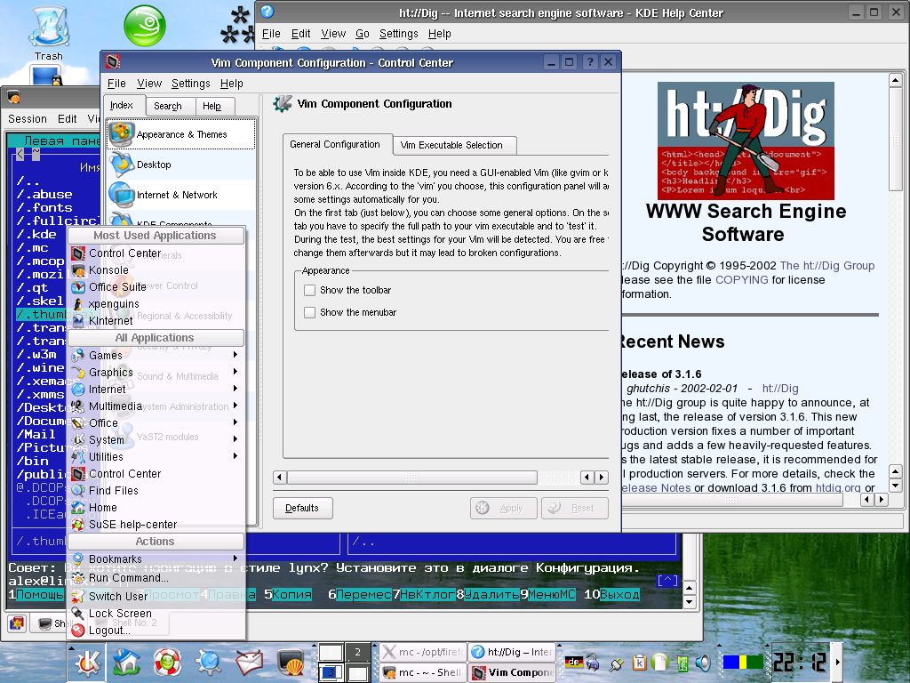This screenshot has width=910, height=683.
Task: Select mc - ~ - Shell taskbar entry
Action: tap(423, 672)
